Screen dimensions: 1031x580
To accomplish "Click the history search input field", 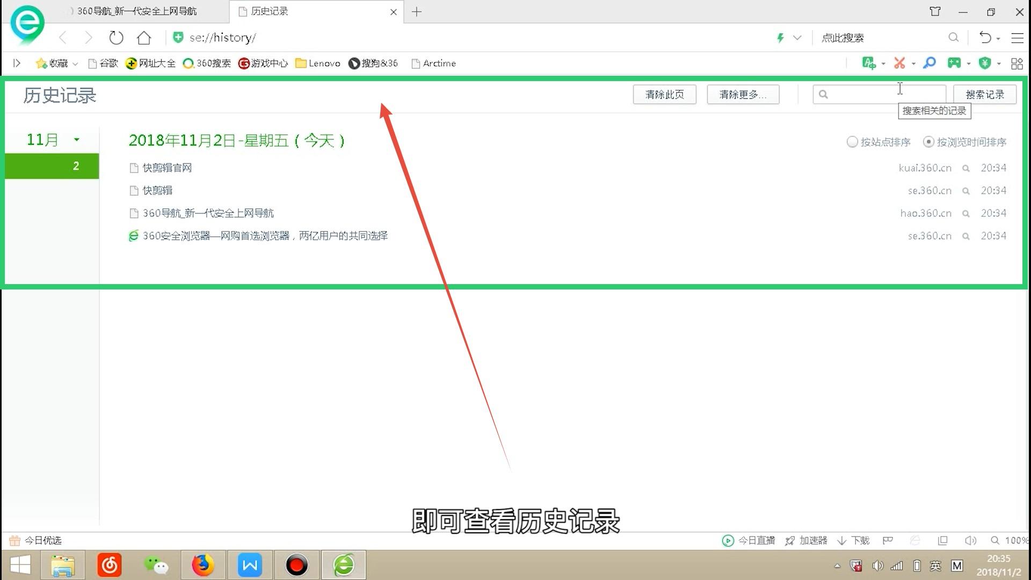I will pos(879,94).
